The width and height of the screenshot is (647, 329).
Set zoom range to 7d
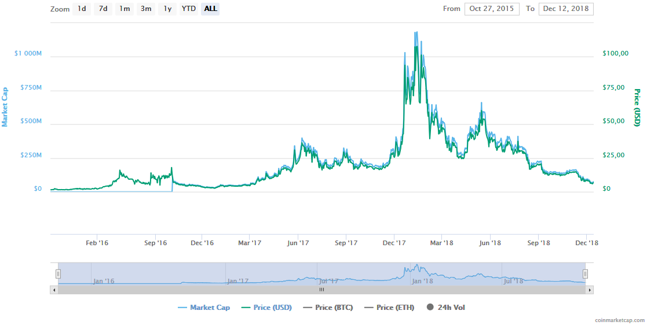pyautogui.click(x=103, y=9)
